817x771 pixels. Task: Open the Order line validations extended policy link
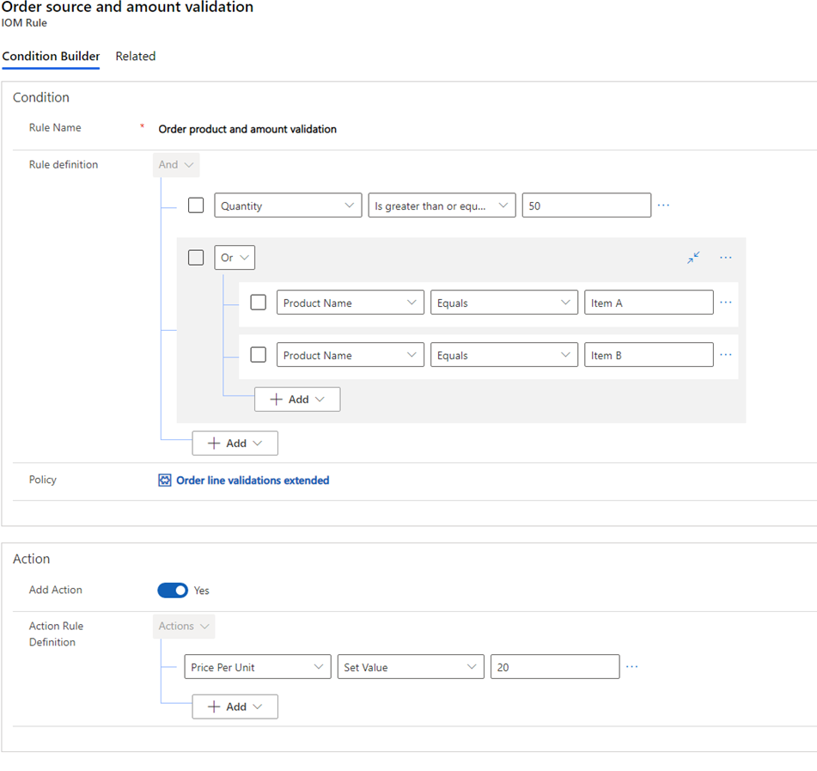pos(253,480)
